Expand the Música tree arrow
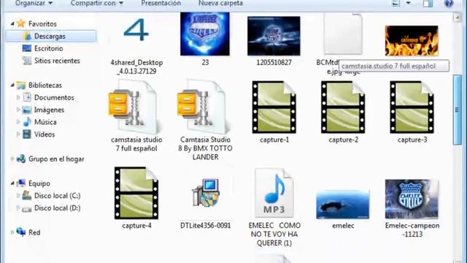467x263 pixels. pos(18,122)
